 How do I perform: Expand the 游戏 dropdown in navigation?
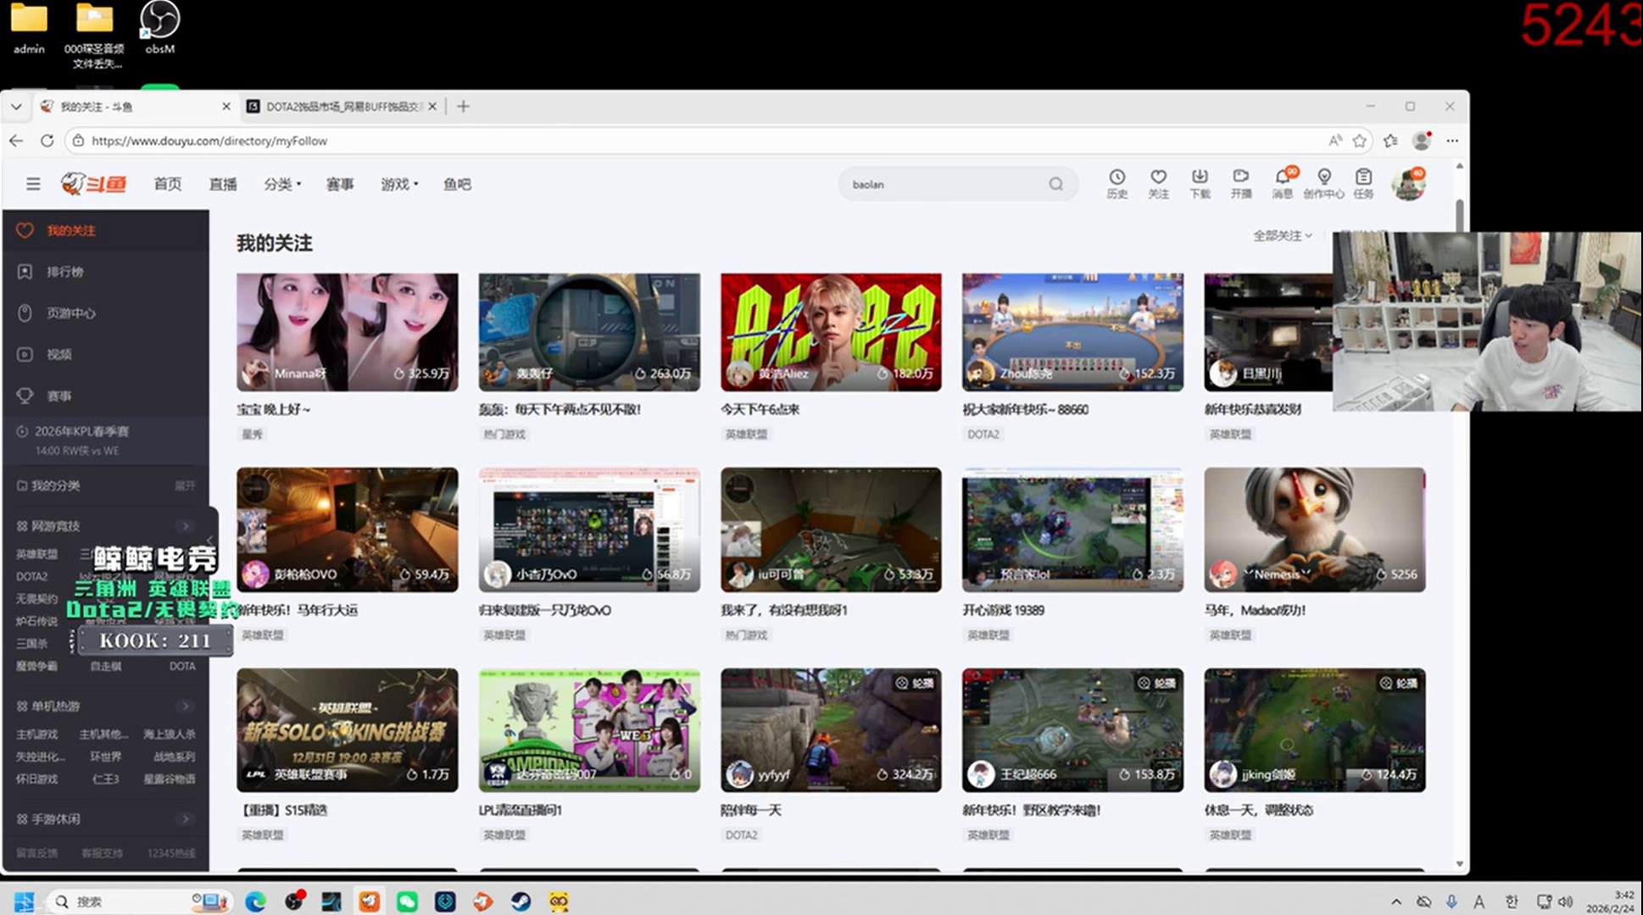pyautogui.click(x=398, y=184)
